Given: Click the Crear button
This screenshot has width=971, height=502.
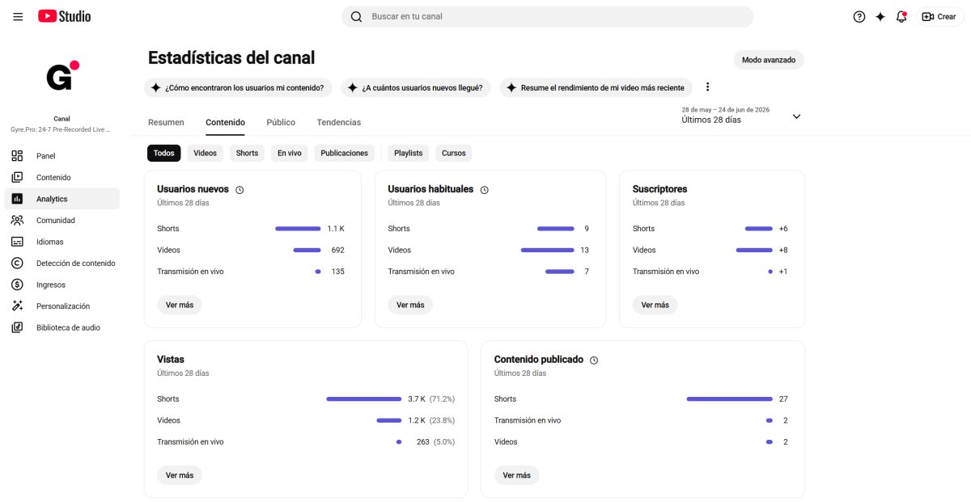Looking at the screenshot, I should pyautogui.click(x=939, y=16).
